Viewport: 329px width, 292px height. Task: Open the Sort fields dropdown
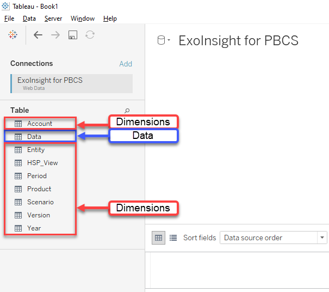point(274,238)
